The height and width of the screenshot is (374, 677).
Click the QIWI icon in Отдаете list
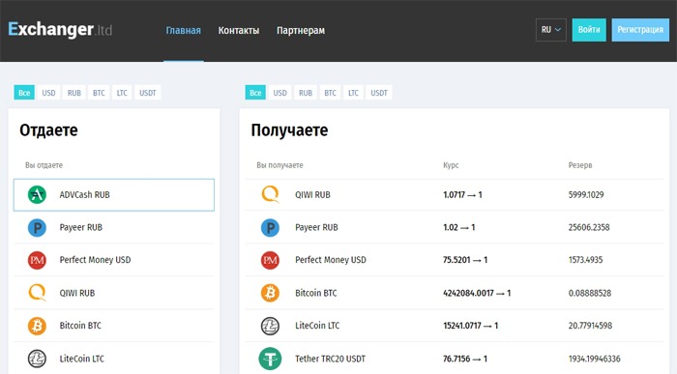(37, 293)
